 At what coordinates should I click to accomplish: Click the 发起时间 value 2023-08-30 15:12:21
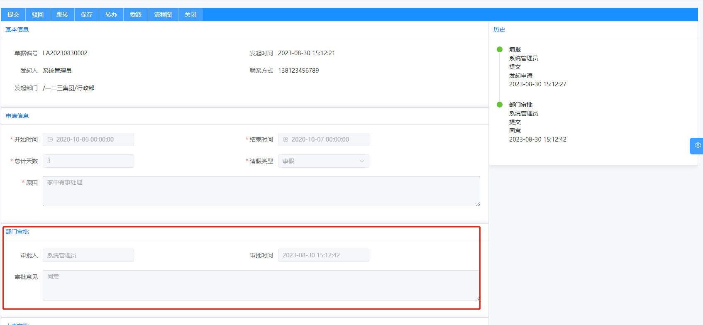(307, 53)
